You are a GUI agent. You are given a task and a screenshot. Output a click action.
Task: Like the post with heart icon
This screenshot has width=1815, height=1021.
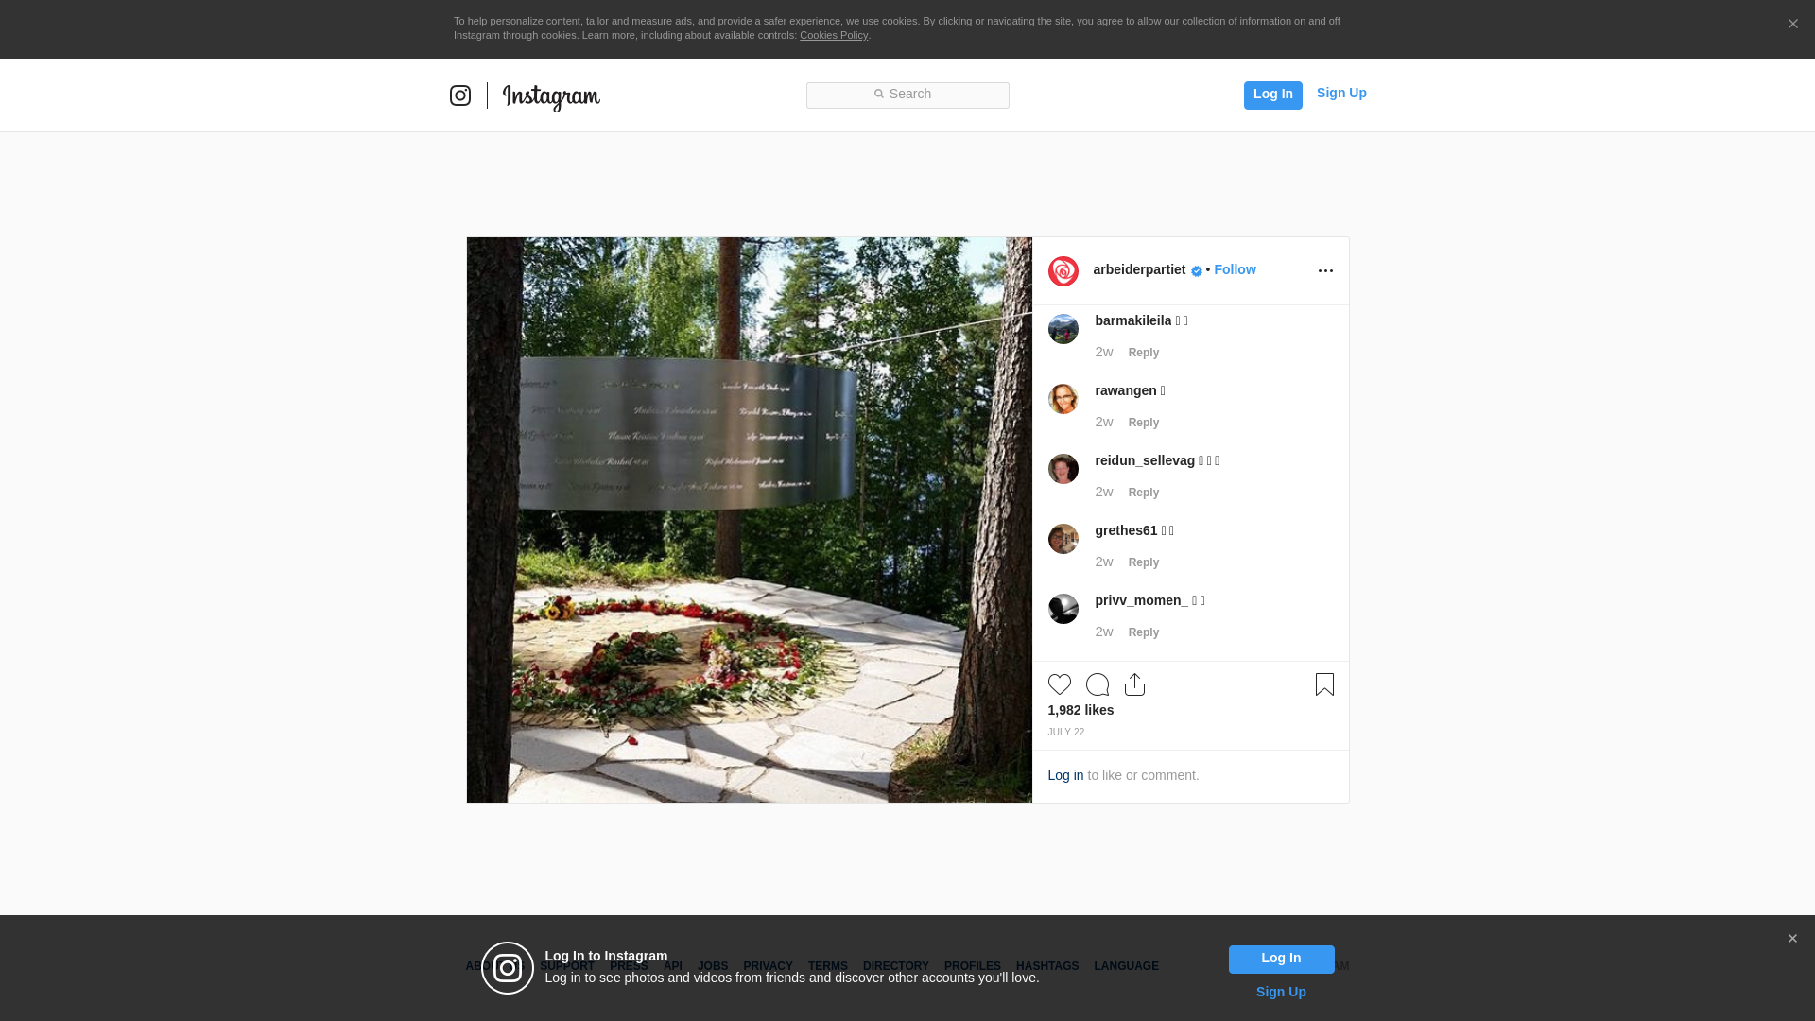tap(1059, 684)
